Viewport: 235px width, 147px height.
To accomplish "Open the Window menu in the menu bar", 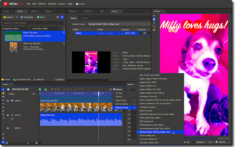I will pos(52,4).
